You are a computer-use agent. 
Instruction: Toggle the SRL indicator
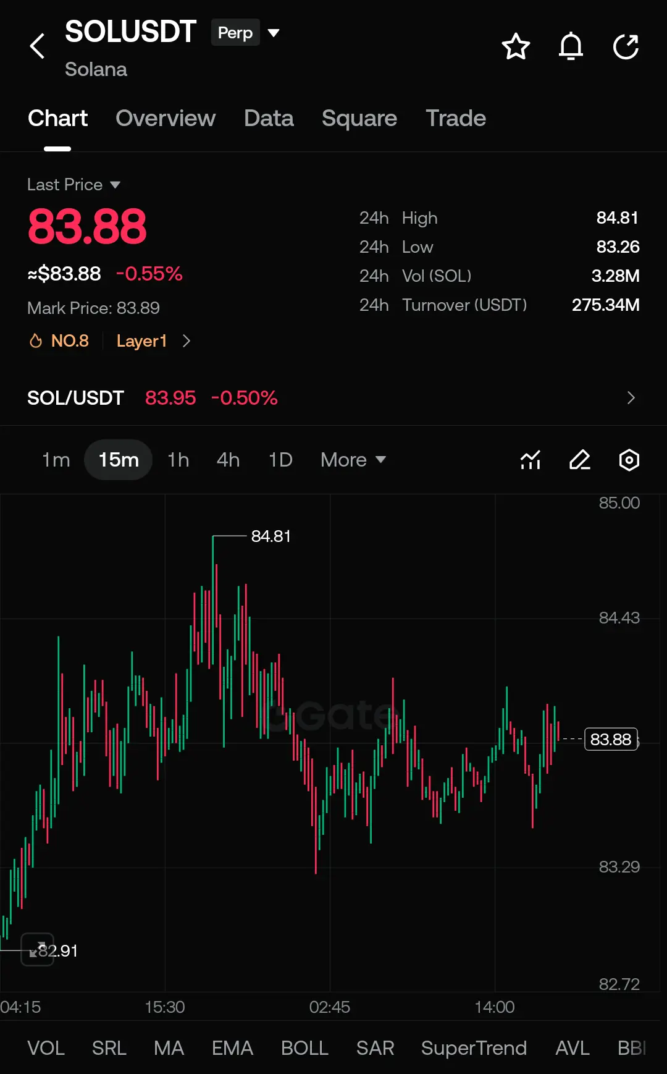coord(109,1048)
